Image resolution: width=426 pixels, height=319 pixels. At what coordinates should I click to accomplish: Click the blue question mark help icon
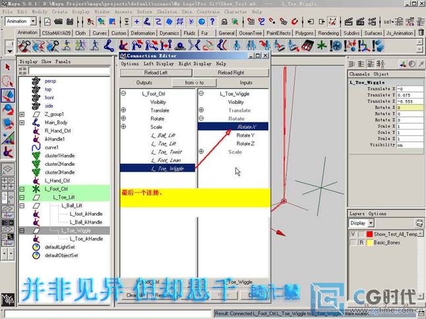(212, 22)
